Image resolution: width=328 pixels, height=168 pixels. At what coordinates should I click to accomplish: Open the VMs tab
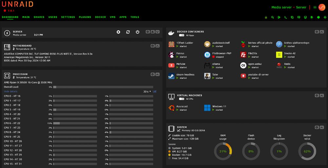point(113,17)
